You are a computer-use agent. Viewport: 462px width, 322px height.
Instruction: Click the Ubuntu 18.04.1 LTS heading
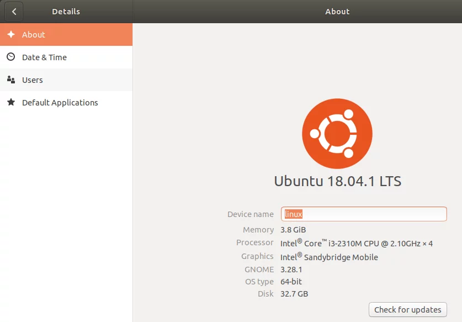coord(338,181)
